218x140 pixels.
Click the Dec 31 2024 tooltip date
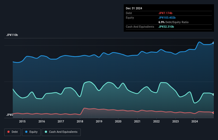point(134,8)
